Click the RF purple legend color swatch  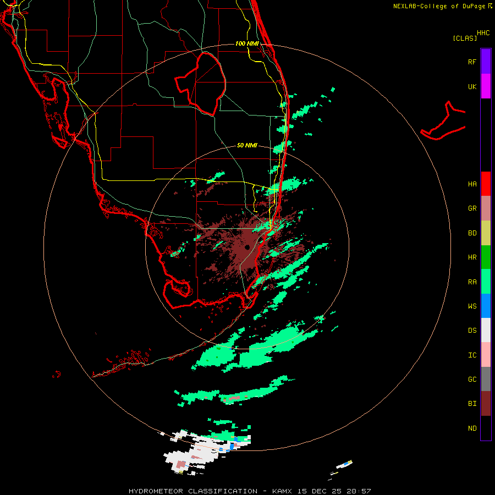(486, 62)
